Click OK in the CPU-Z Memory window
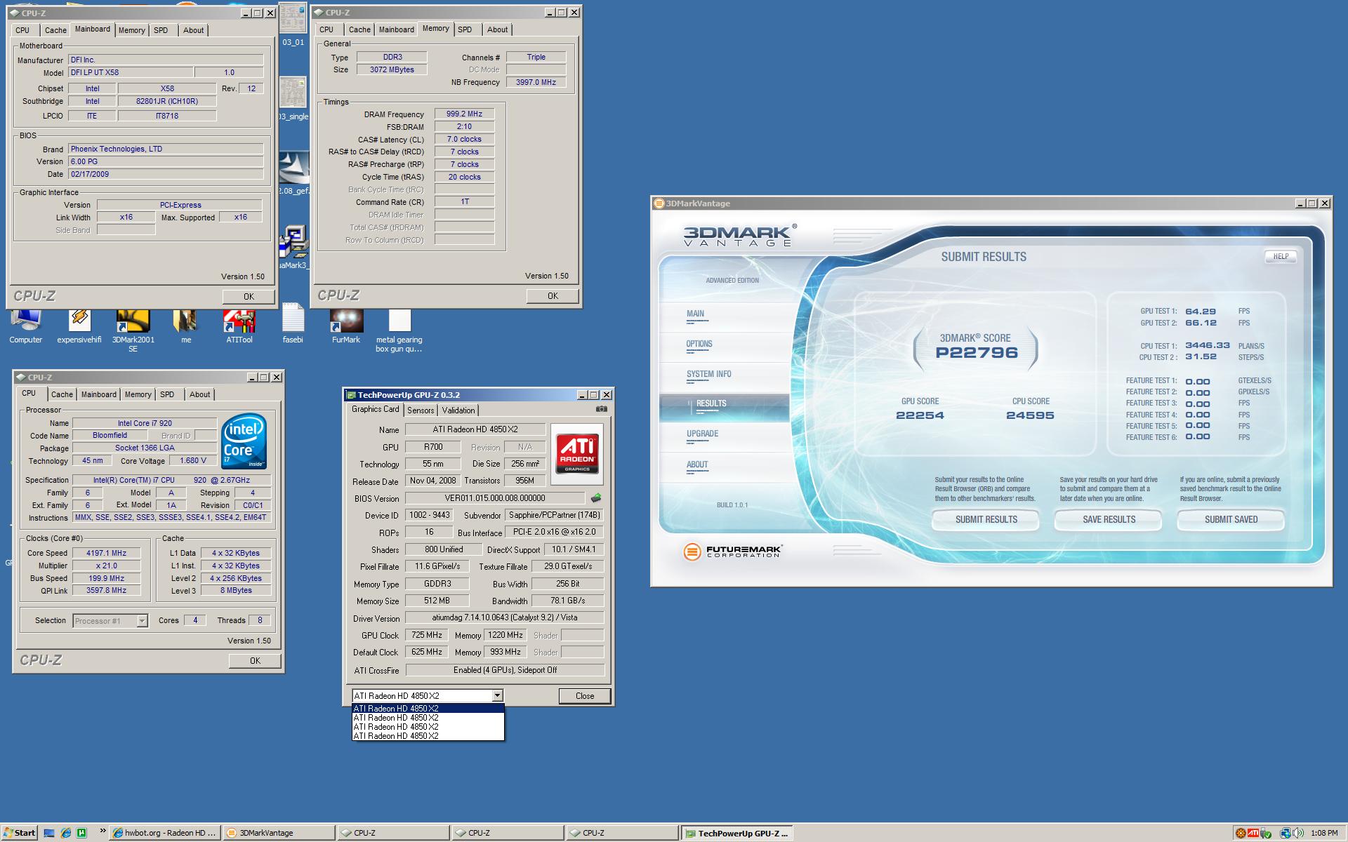The image size is (1348, 842). (x=553, y=296)
